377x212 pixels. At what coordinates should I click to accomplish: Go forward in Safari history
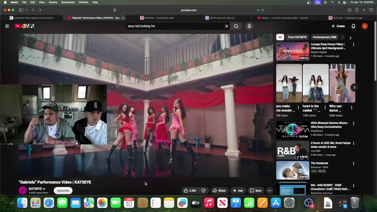click(40, 10)
